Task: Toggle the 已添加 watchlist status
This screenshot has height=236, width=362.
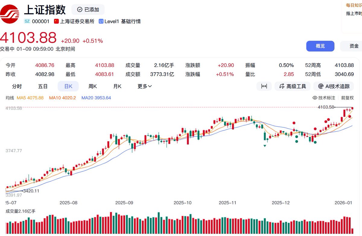Action: 88,9
